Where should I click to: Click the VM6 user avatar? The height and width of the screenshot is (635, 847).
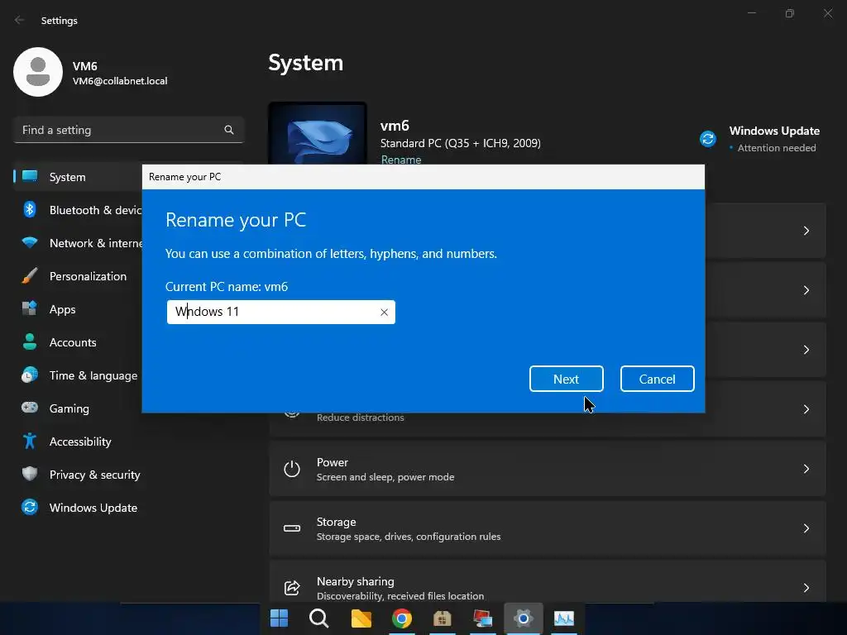pyautogui.click(x=38, y=72)
